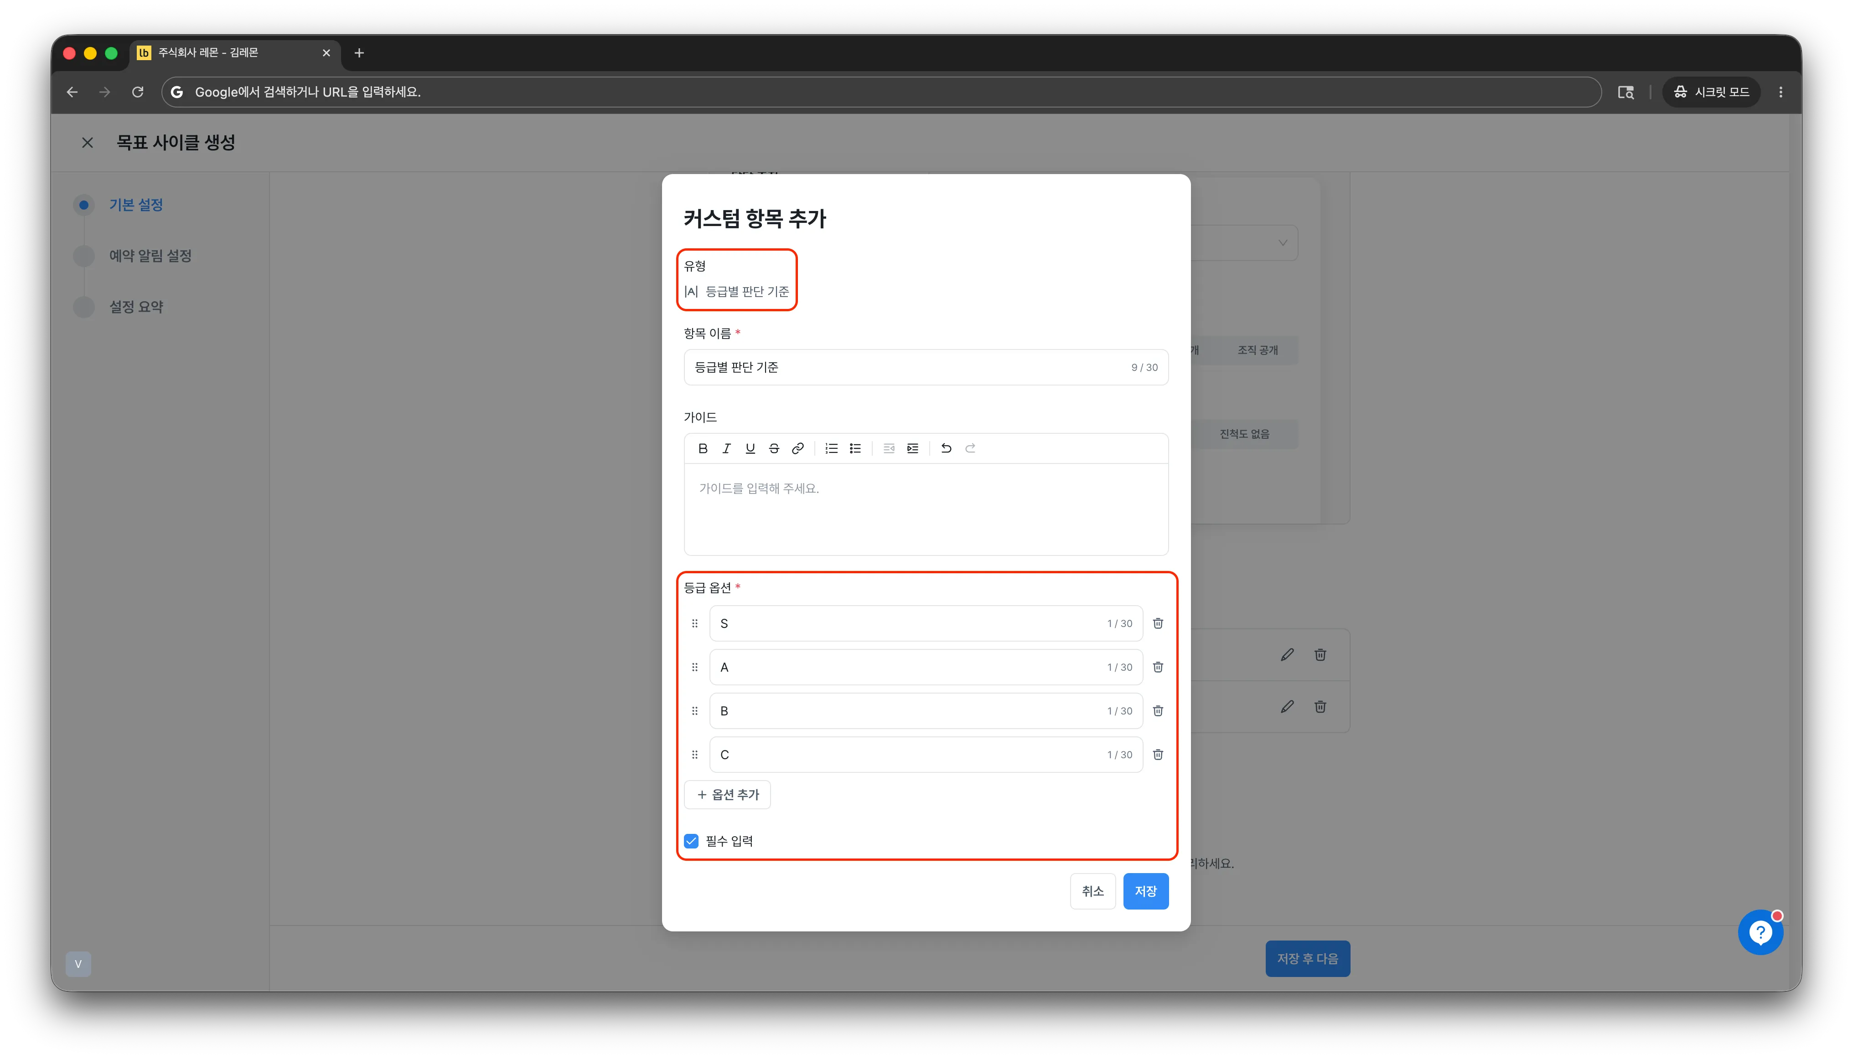Click the indent icon in guide toolbar
Screen dimensions: 1853x1059
[x=913, y=448]
